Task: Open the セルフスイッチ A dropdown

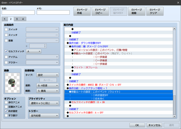Action: click(34, 51)
